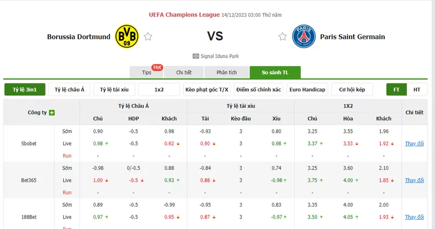This screenshot has width=435, height=229.
Task: Switch odds to FT full-time
Action: pos(396,90)
